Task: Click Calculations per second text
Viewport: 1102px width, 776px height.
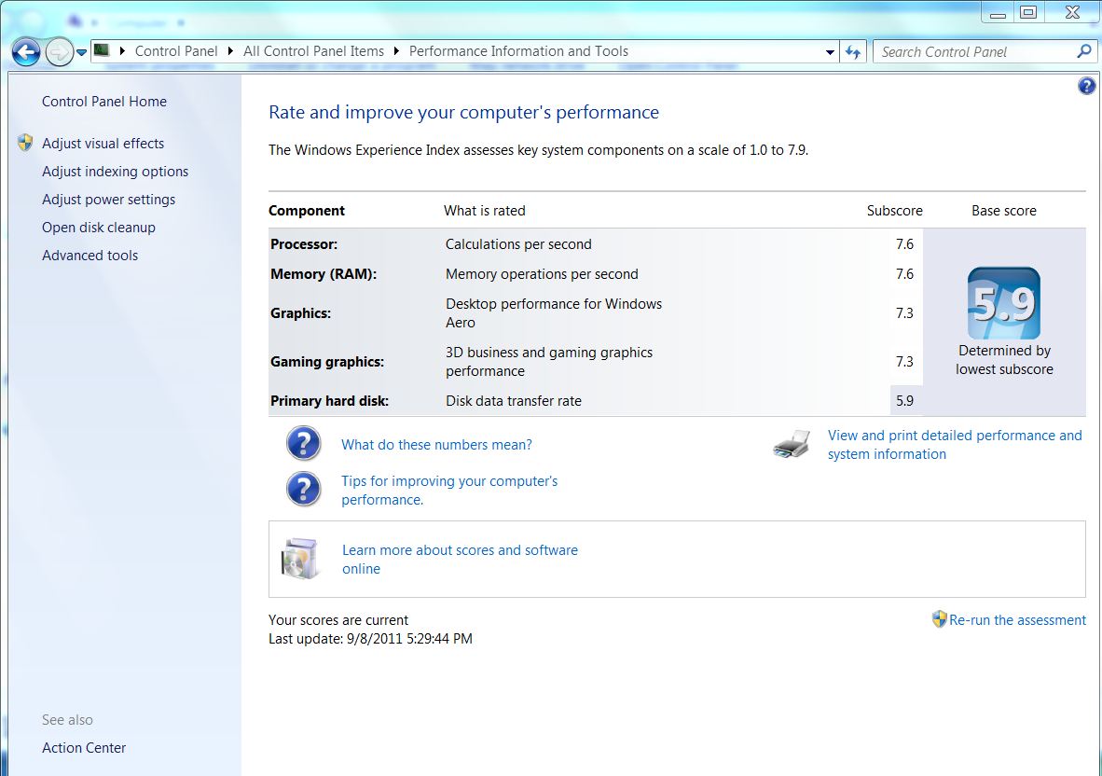Action: coord(518,244)
